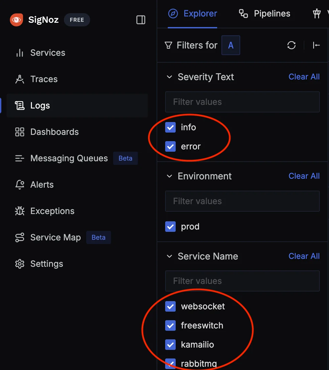The height and width of the screenshot is (370, 329).
Task: Collapse the Severity Text section chevron
Action: pyautogui.click(x=169, y=77)
